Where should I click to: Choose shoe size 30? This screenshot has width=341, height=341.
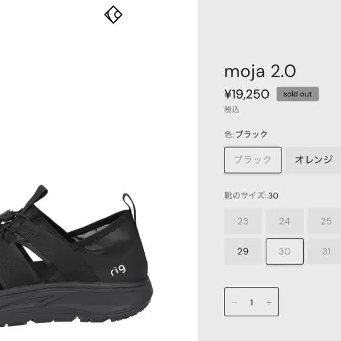point(285,251)
